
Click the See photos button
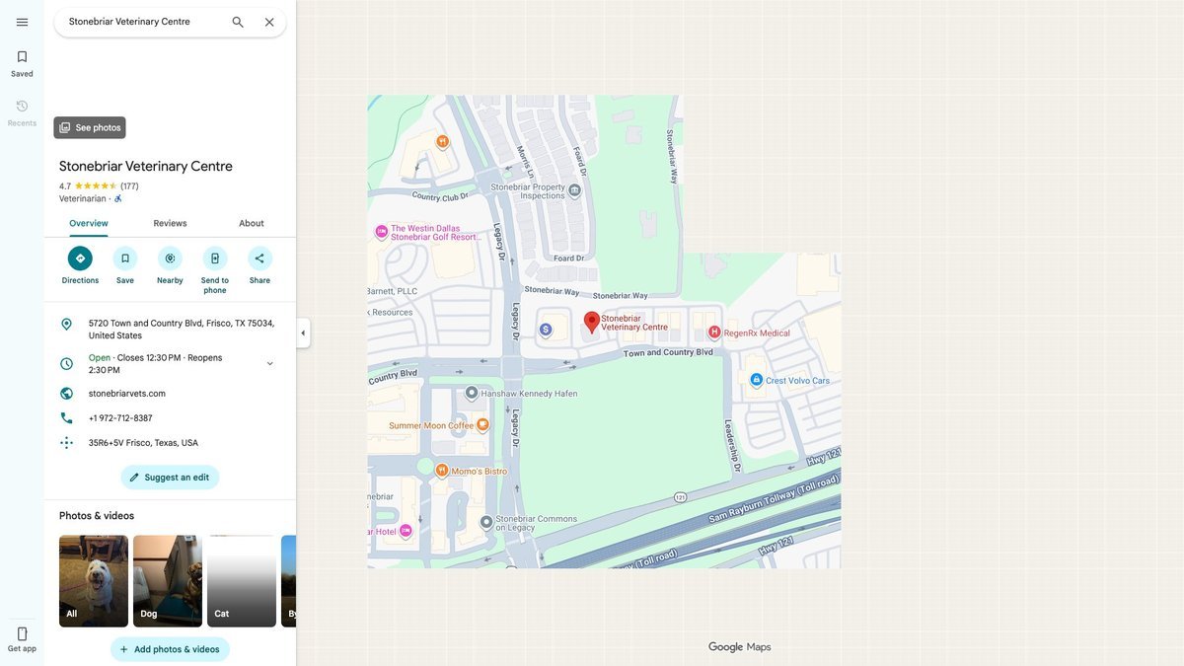click(90, 127)
